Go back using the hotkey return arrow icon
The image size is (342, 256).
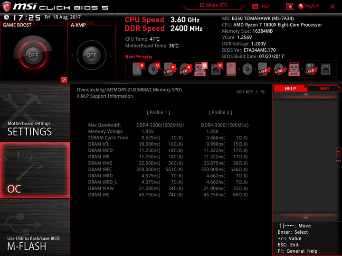pos(263,92)
